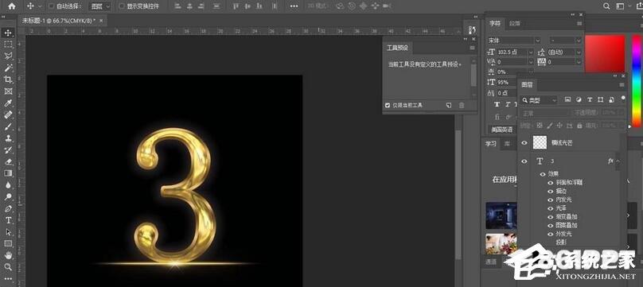Hide the 3 text layer

[x=524, y=161]
